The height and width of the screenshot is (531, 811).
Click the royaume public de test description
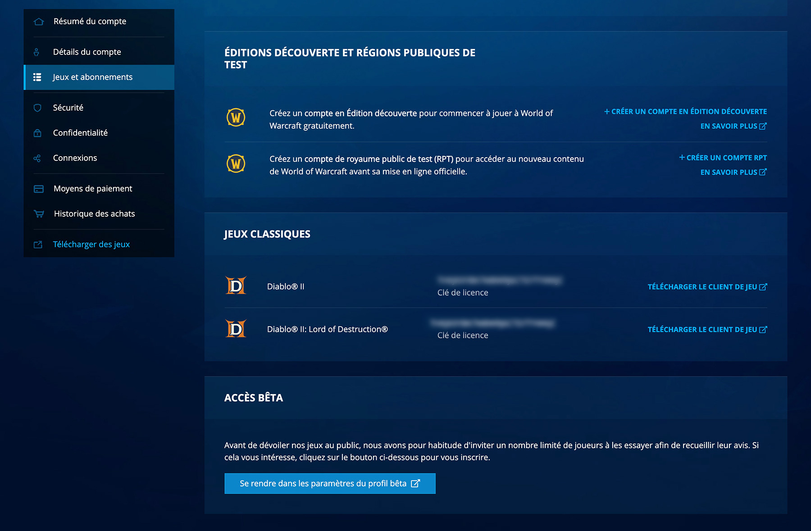click(427, 165)
